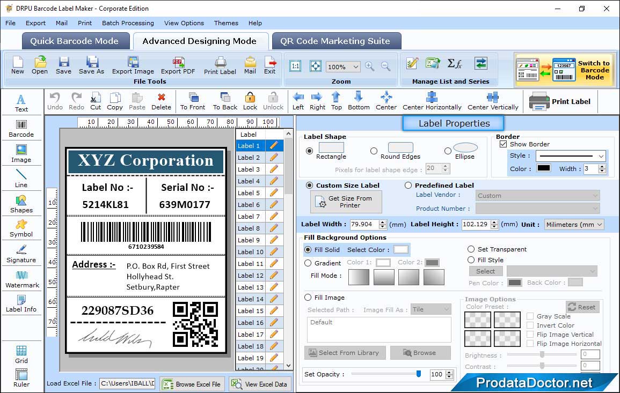Choose the Symbol tool

[x=21, y=229]
